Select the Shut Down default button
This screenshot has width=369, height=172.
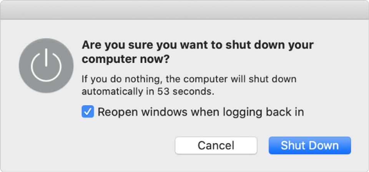(310, 146)
